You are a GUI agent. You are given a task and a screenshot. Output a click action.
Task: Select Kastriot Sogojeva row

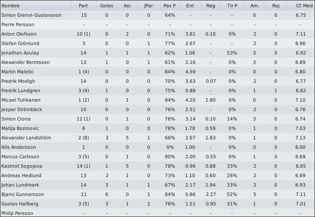[157, 166]
